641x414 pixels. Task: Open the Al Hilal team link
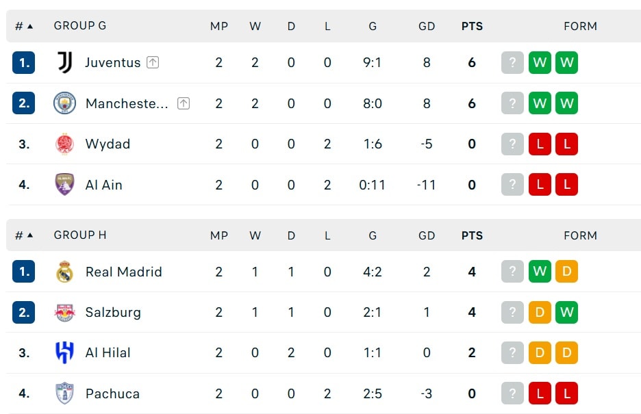coord(108,353)
